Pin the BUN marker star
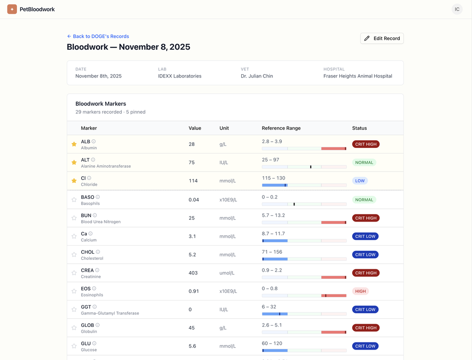472x360 pixels. (x=74, y=218)
